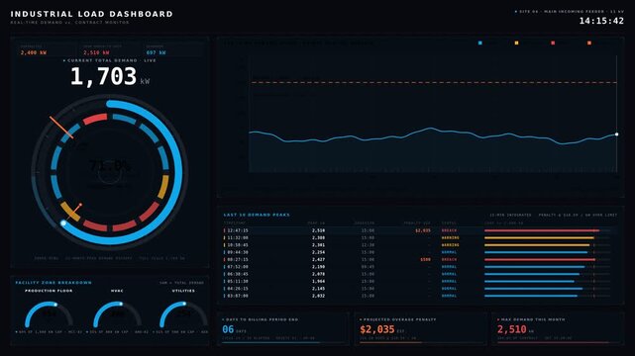The height and width of the screenshot is (356, 635).
Task: Click WARNING status in the 11:32:00 row
Action: 451,238
